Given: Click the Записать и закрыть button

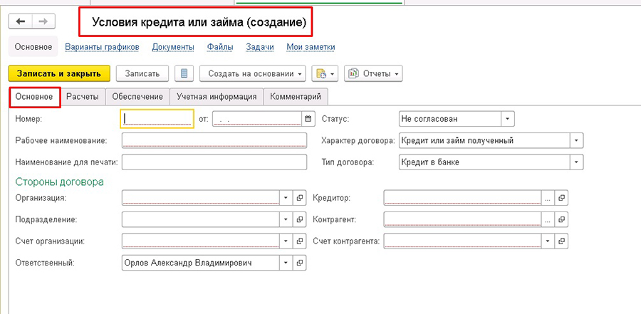Looking at the screenshot, I should (x=59, y=73).
